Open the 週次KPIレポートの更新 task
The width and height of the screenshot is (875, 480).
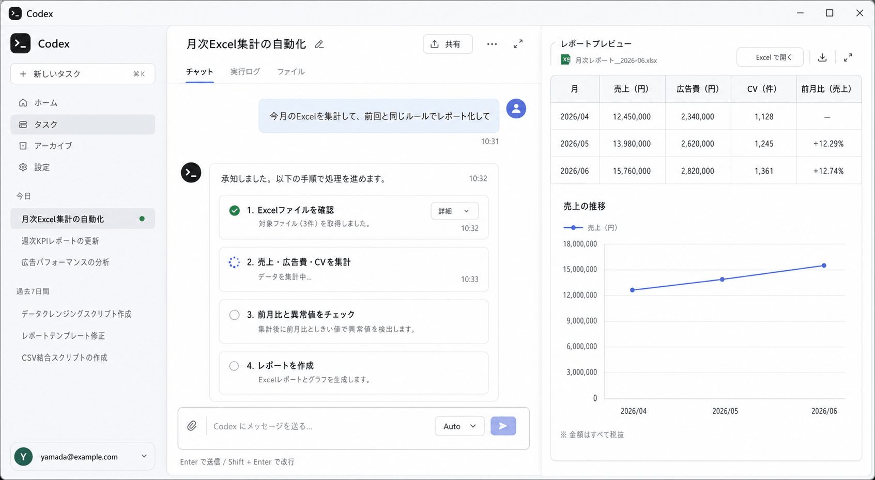pyautogui.click(x=60, y=241)
